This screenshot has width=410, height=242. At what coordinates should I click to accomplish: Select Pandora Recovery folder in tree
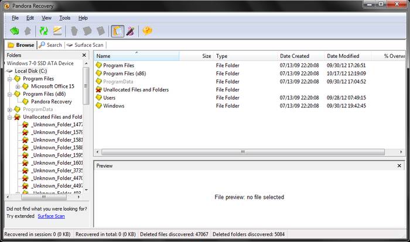[x=52, y=102]
